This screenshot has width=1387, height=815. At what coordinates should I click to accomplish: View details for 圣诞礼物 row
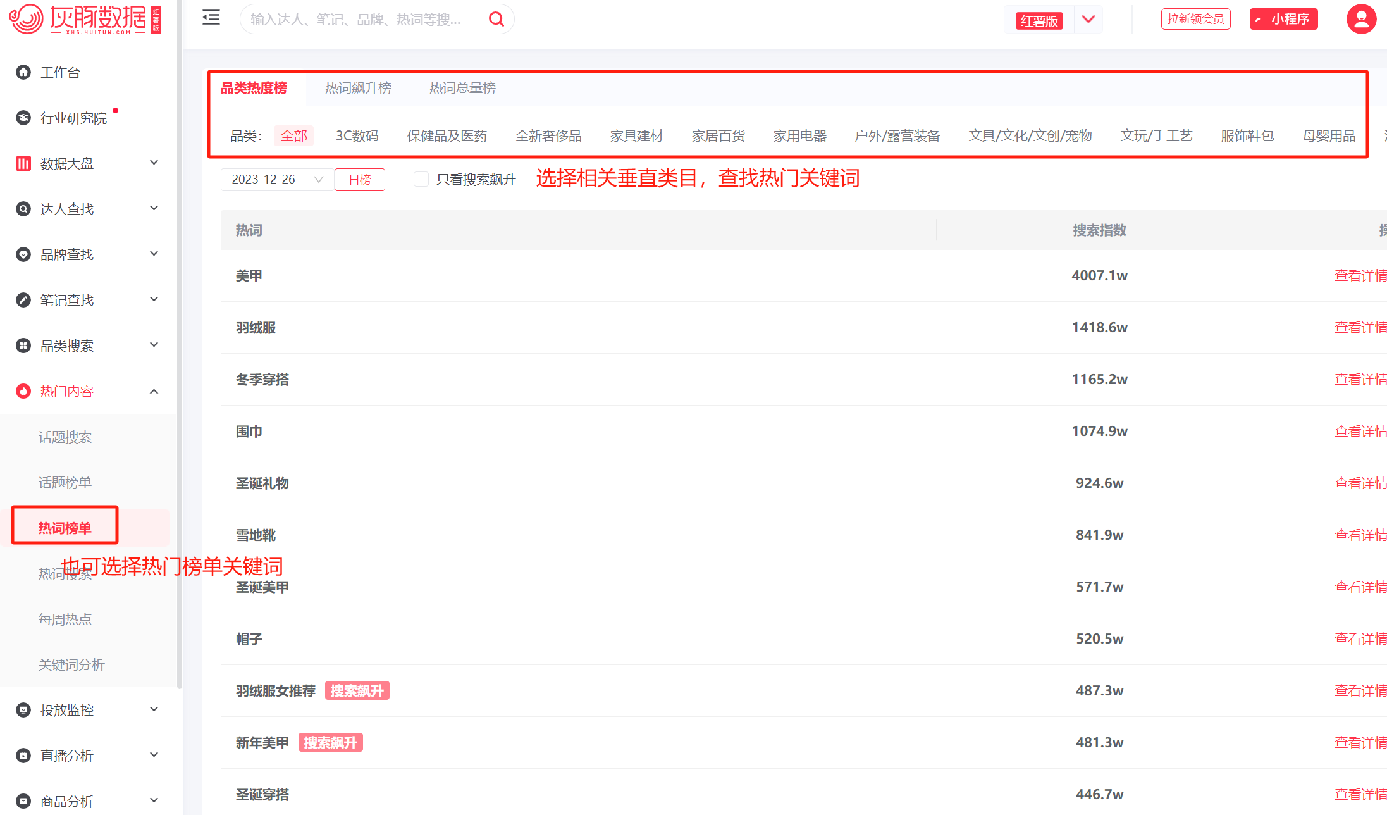coord(1360,483)
